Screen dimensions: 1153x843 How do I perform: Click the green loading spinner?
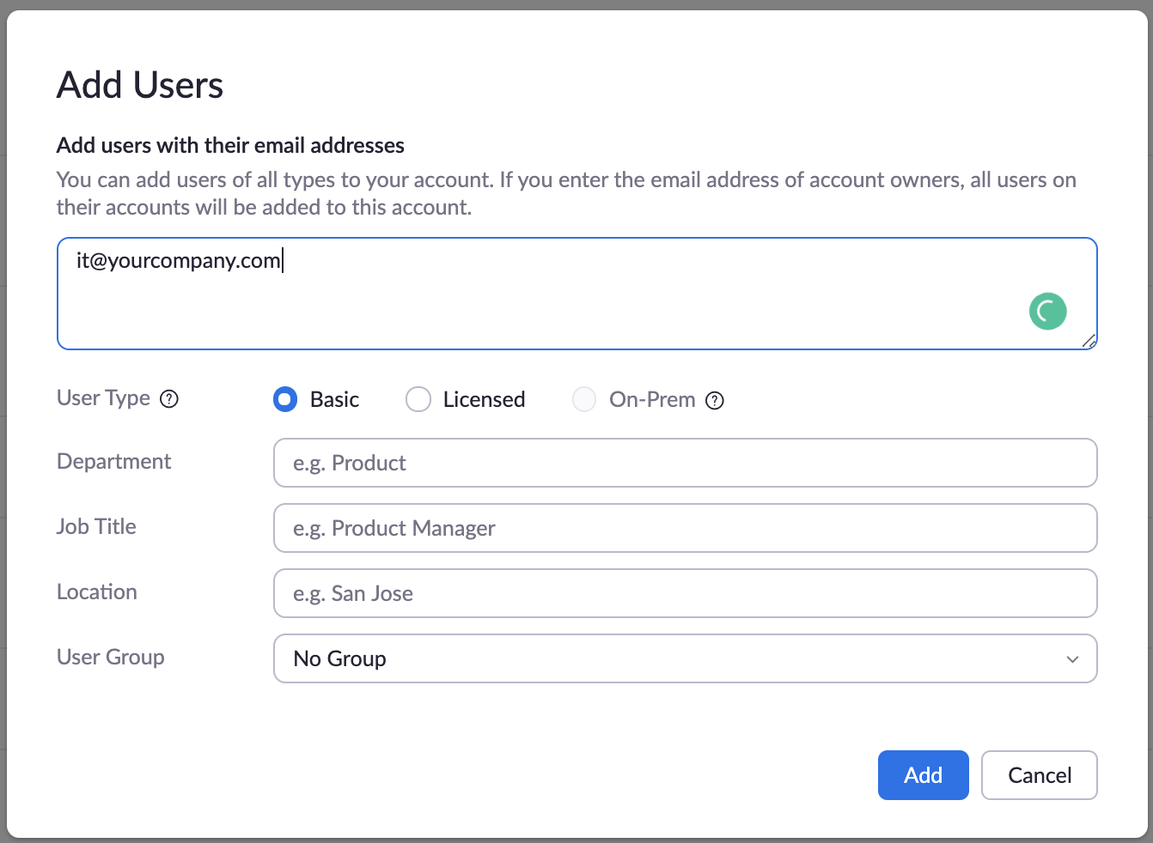pos(1047,311)
